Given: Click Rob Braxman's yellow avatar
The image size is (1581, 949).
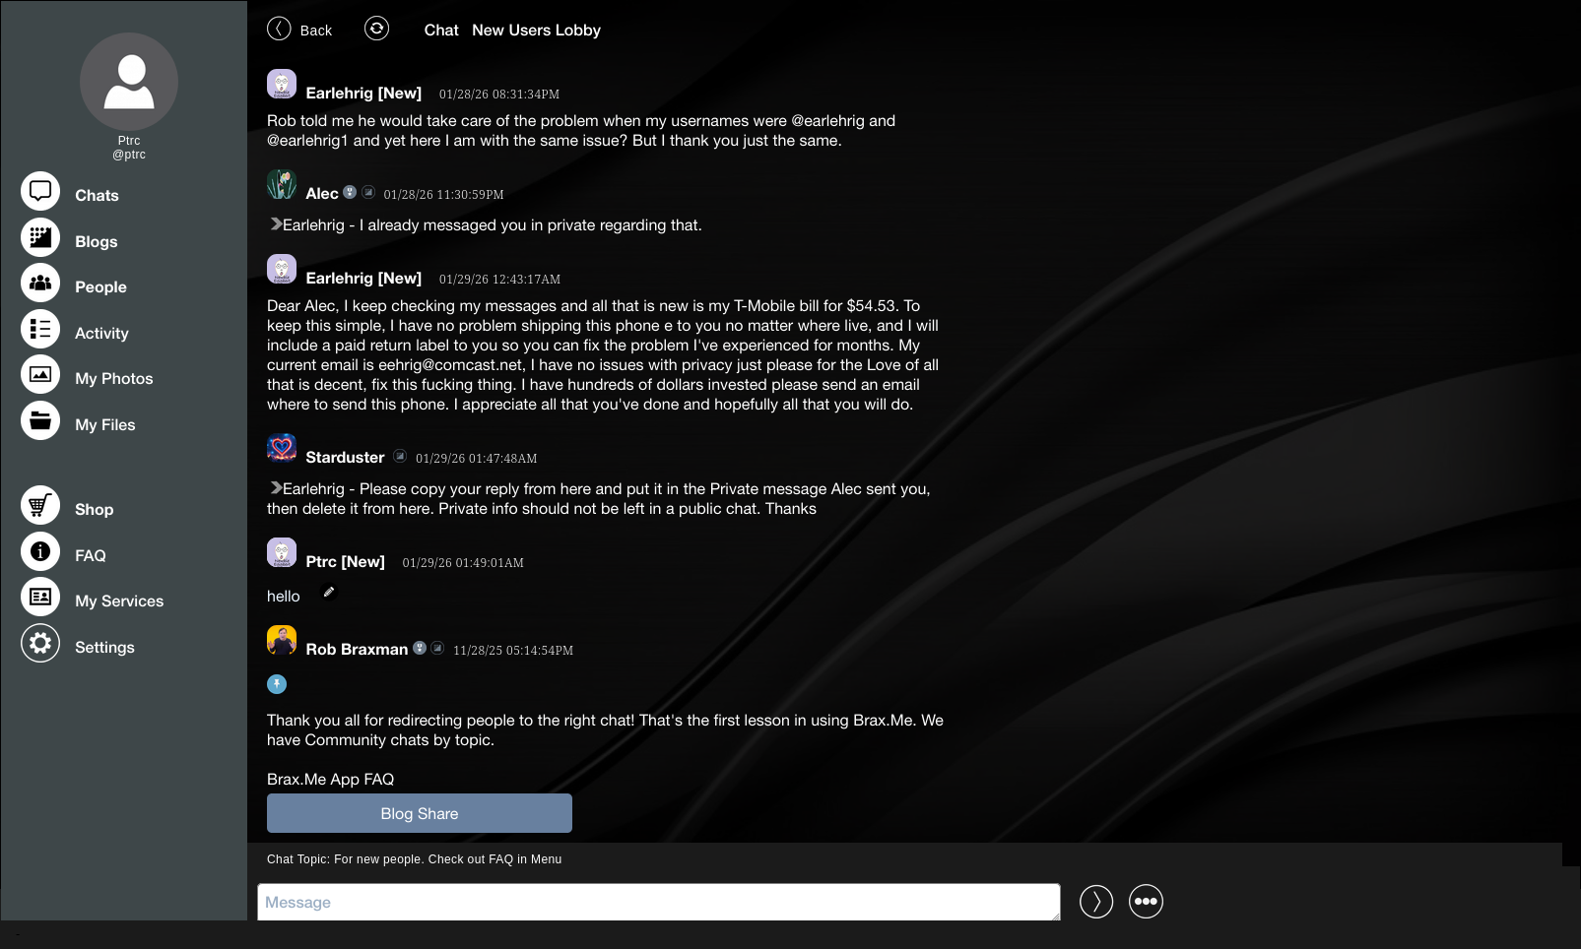Looking at the screenshot, I should [282, 640].
